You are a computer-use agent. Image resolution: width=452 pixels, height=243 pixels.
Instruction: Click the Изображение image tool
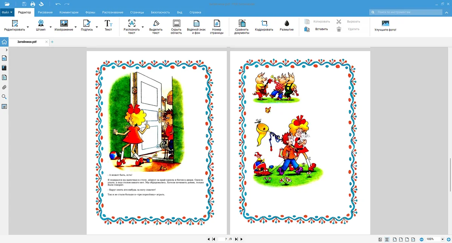click(64, 26)
